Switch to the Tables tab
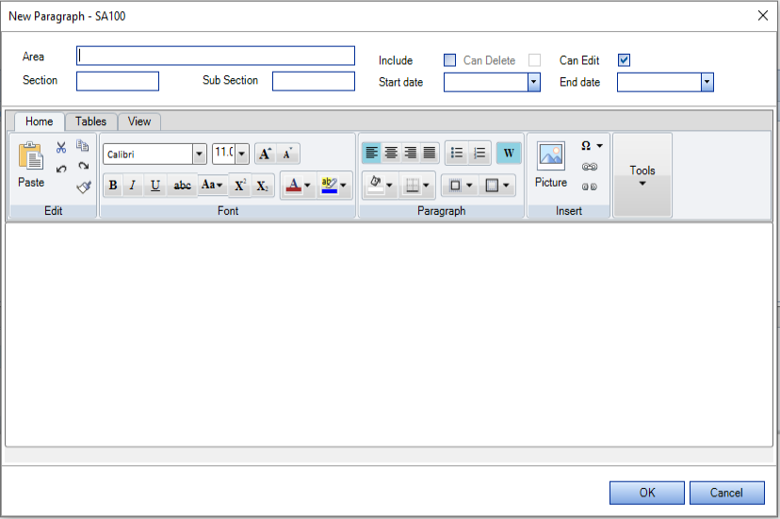 [91, 122]
